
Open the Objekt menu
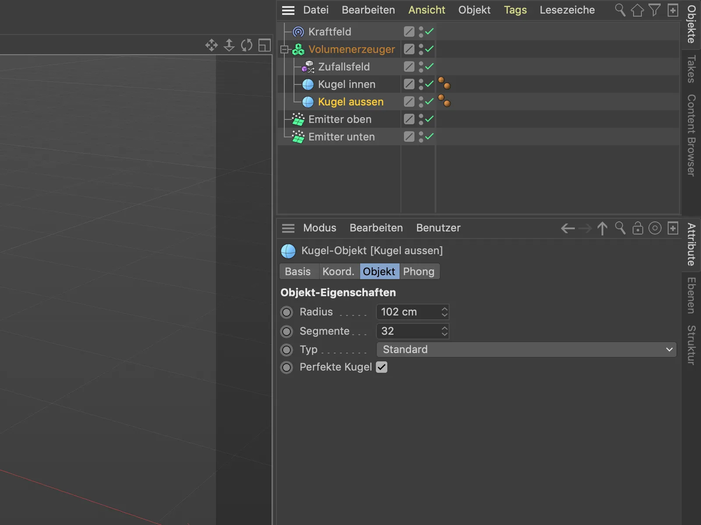pos(474,10)
